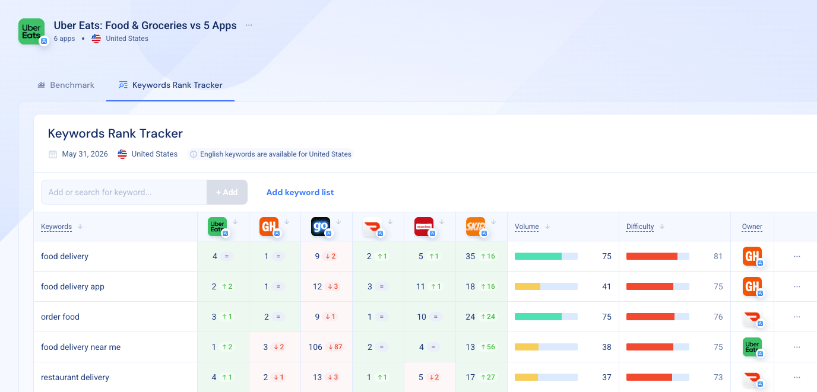Viewport: 817px width, 392px height.
Task: Sort by Seamless column arrow
Action: 442,222
